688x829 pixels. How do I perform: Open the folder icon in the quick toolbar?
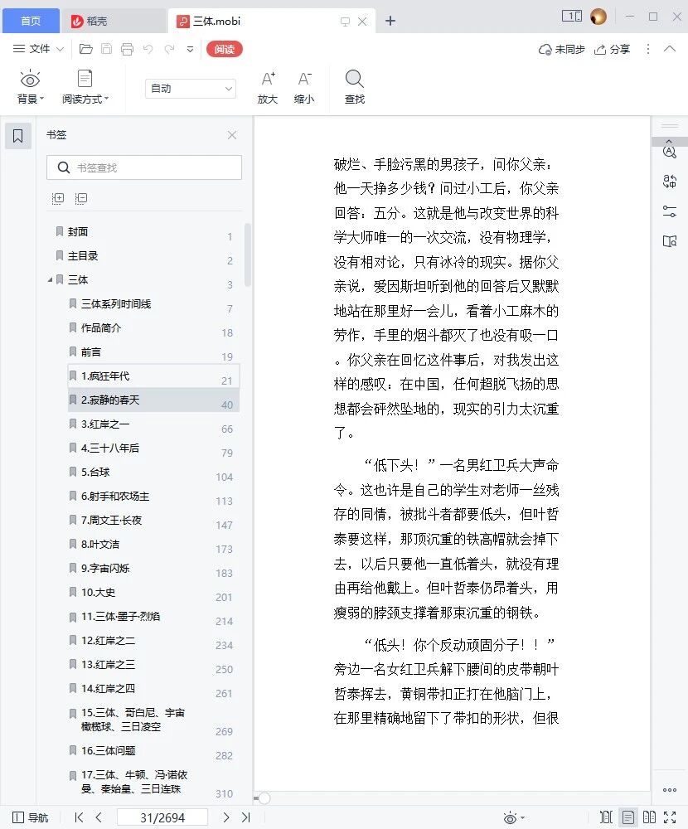[85, 49]
